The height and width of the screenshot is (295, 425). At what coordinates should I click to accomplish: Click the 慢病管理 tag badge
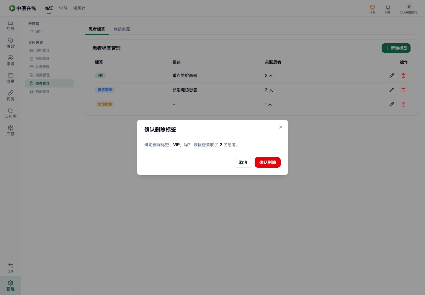105,90
